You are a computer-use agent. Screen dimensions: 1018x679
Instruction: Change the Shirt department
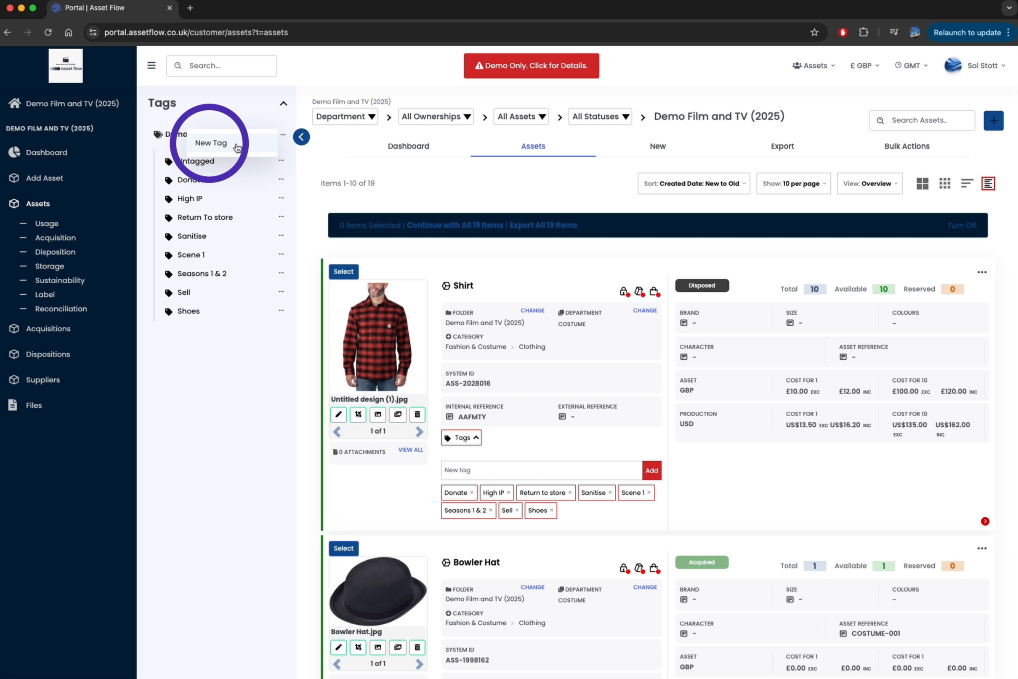coord(645,311)
